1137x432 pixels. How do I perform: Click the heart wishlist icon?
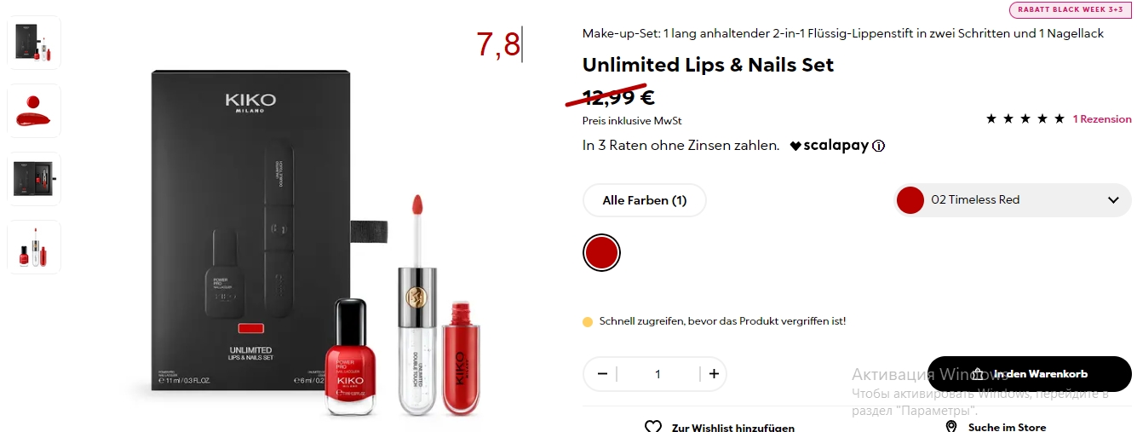pyautogui.click(x=653, y=426)
